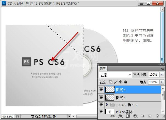Viewport: 166px width, 120px height.
Task: Minimize the document window
Action: [142, 4]
